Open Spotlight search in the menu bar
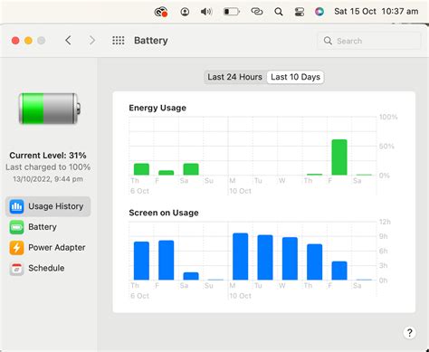The height and width of the screenshot is (352, 429). point(279,12)
